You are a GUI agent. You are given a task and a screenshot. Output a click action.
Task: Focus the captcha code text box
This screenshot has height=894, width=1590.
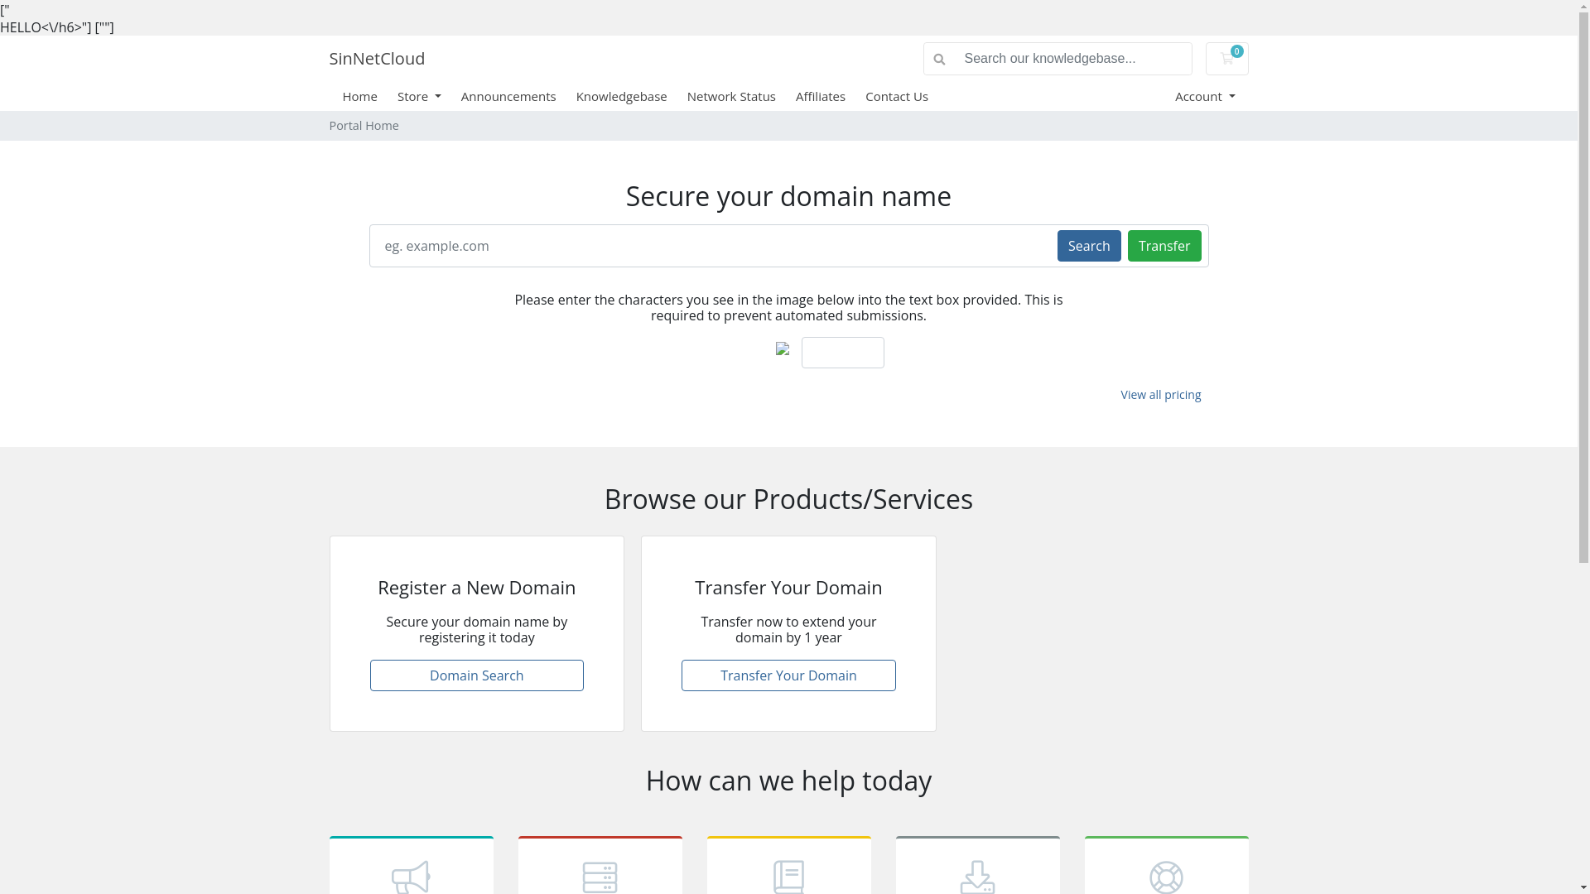(x=843, y=353)
